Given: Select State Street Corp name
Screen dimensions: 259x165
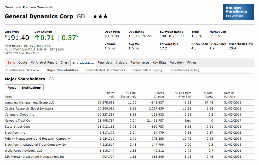Looking at the screenshot, I should tap(17, 127).
